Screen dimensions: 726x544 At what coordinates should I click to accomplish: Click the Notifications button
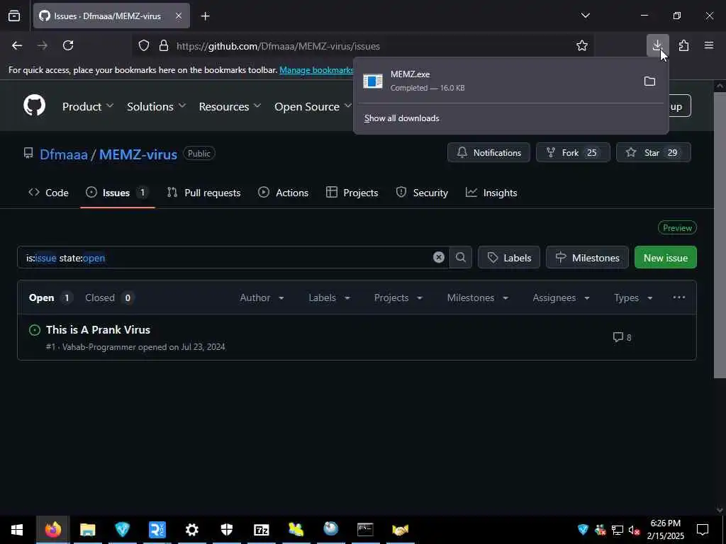pyautogui.click(x=488, y=153)
